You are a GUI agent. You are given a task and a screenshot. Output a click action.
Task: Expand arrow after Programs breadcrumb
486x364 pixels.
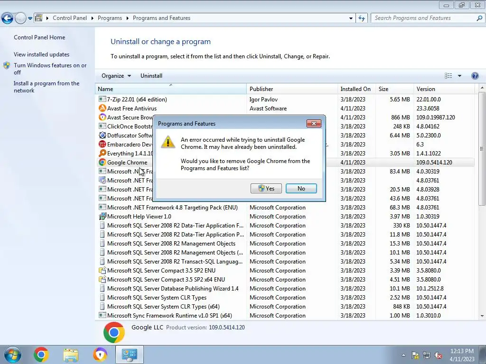[127, 18]
